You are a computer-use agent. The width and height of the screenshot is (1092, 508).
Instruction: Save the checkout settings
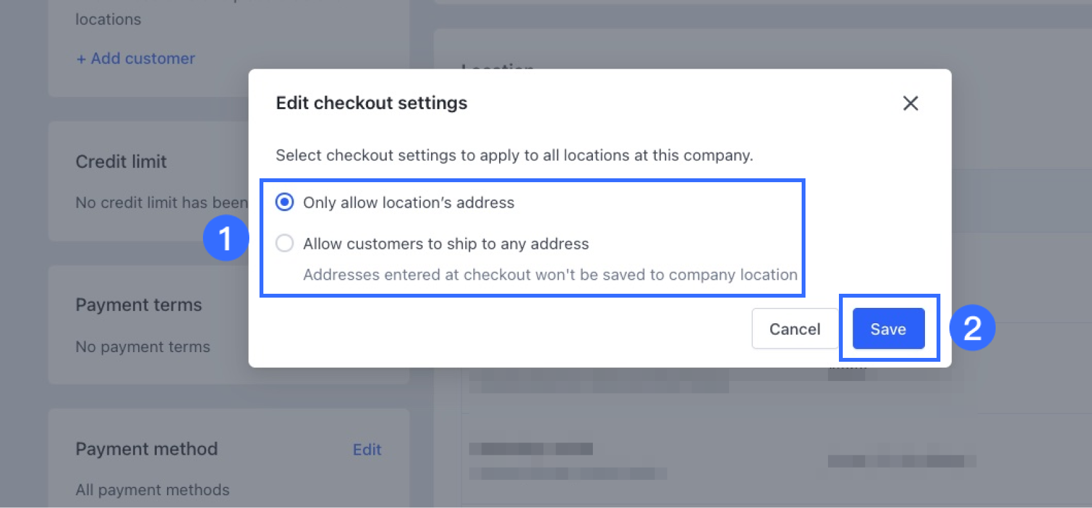(x=888, y=329)
